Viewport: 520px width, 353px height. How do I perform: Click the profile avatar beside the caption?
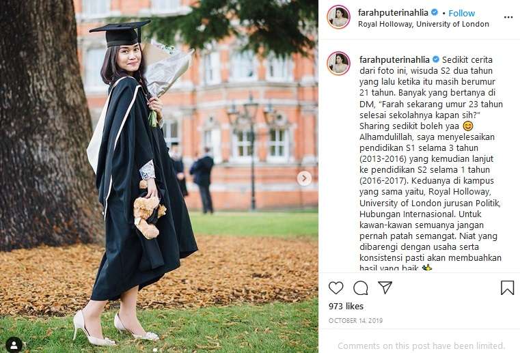coord(339,63)
